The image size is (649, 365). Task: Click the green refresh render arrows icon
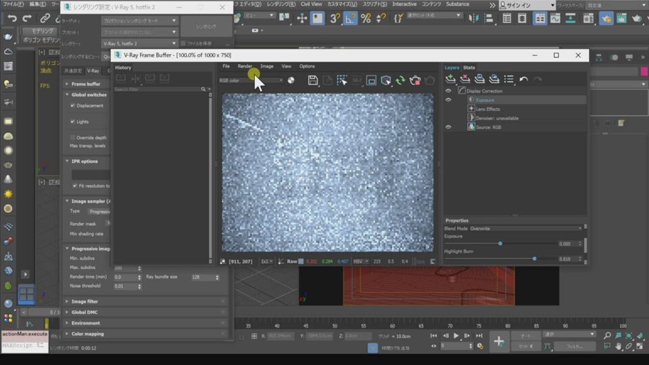click(x=400, y=80)
